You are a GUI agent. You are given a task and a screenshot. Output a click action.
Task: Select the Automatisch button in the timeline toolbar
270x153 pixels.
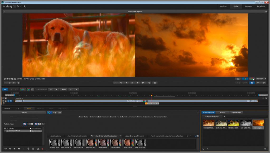42,89
